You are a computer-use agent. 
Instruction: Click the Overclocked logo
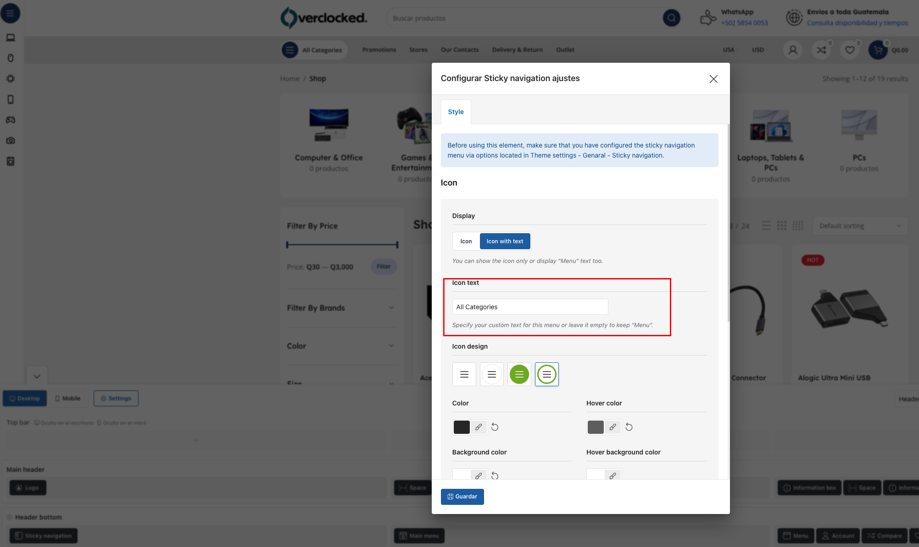pos(323,18)
